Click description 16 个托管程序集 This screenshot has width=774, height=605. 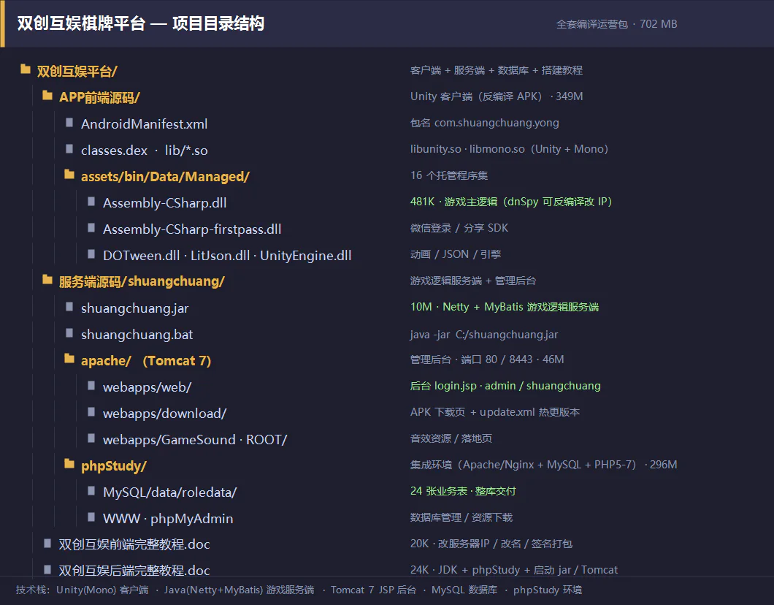[449, 175]
